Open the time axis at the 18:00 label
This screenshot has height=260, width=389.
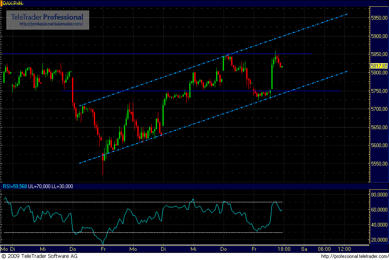[284, 249]
